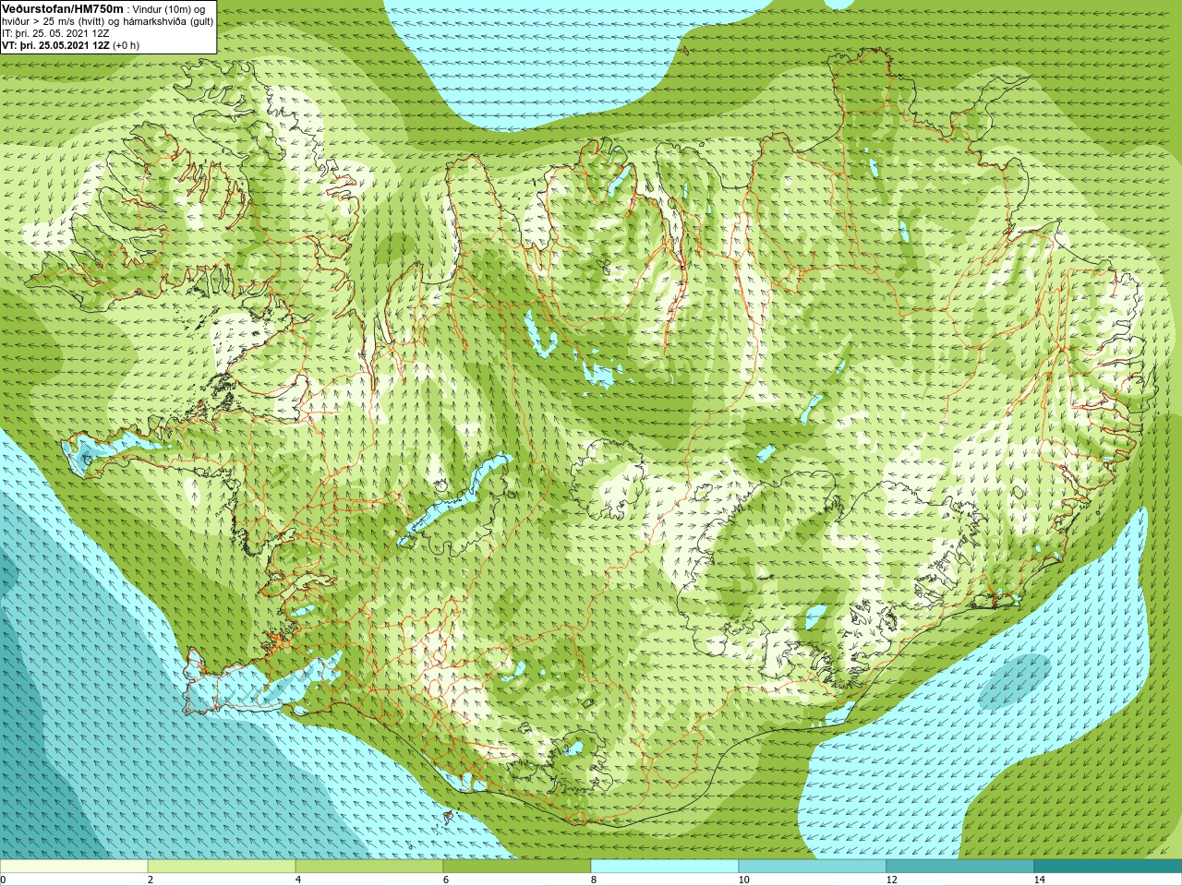
Task: Click the light cyan 8–10 legend swatch
Action: pyautogui.click(x=665, y=867)
